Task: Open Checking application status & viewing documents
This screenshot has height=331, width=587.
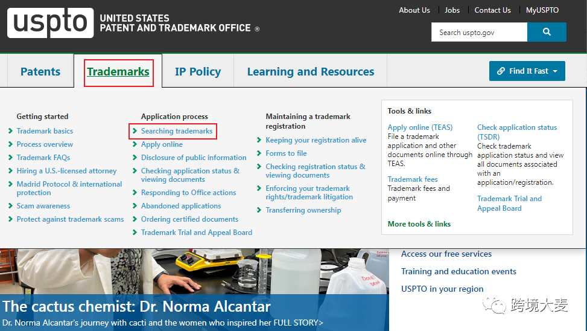Action: click(190, 175)
